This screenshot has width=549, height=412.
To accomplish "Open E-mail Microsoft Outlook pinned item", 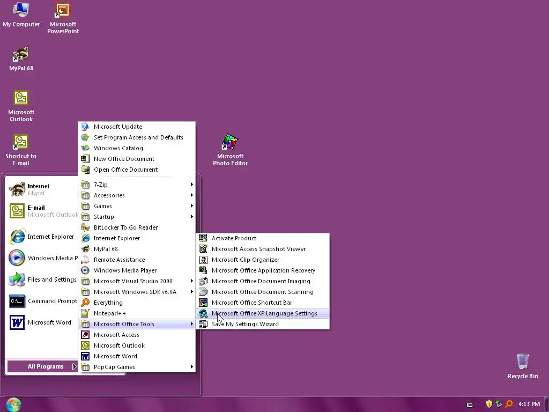I will point(42,211).
